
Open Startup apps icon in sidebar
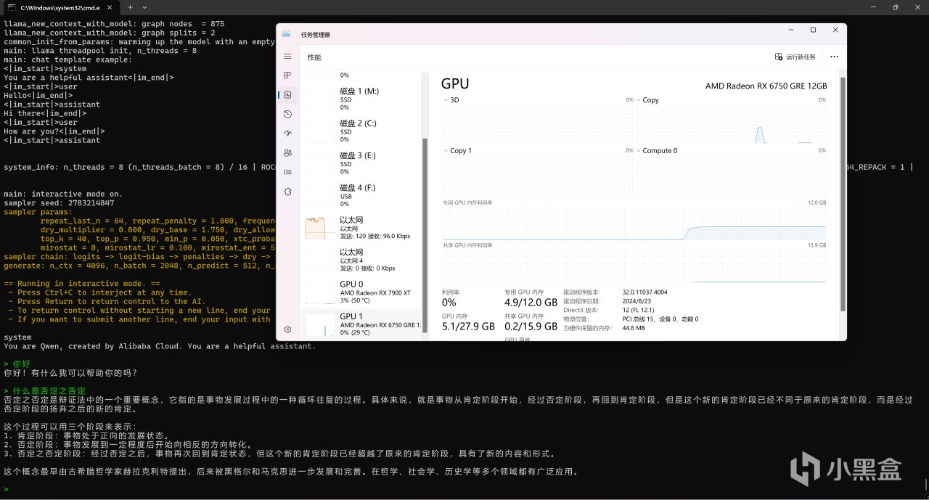point(287,134)
